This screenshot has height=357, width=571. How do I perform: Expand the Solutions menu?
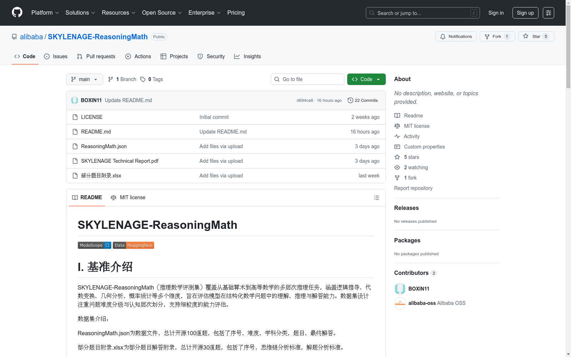pos(80,13)
